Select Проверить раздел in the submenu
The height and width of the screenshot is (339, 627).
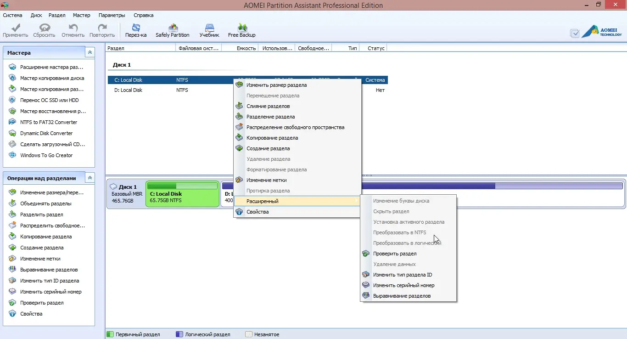(x=409, y=254)
